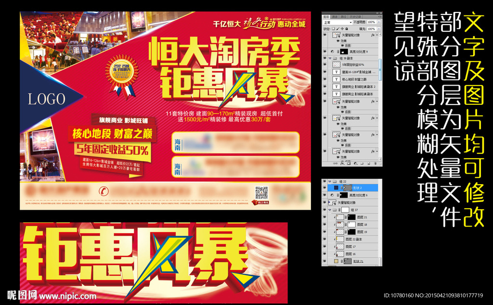This screenshot has width=493, height=305.
Task: Hide the 核心地段 财富之巅 text layer
Action: click(x=325, y=79)
